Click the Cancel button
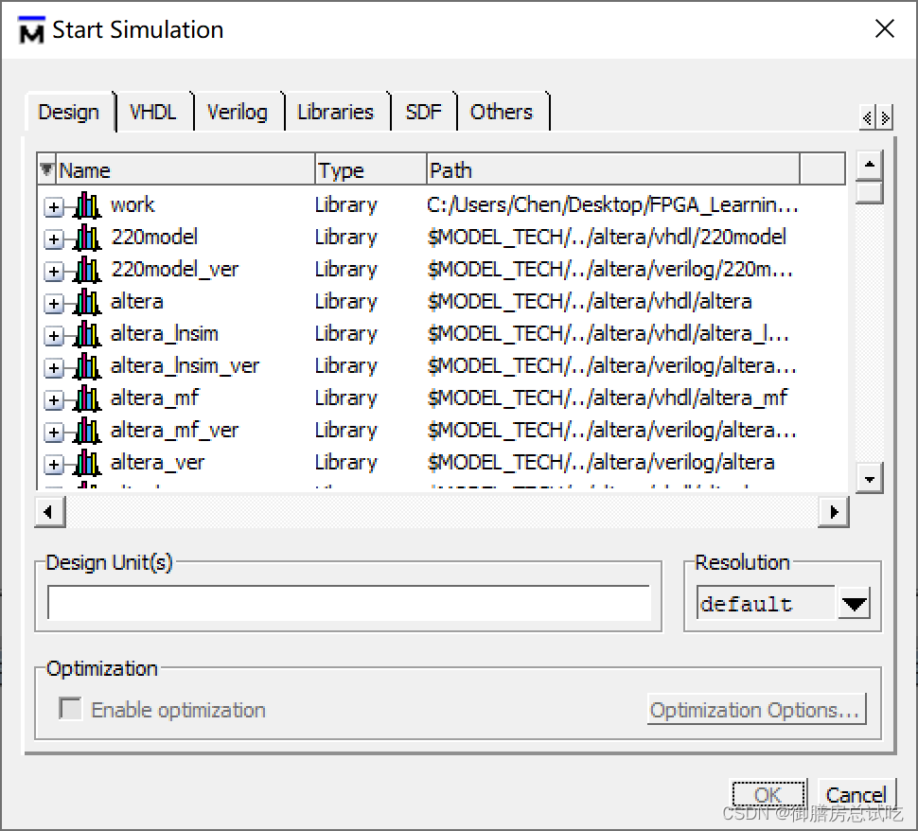Viewport: 918px width, 831px height. (x=856, y=795)
